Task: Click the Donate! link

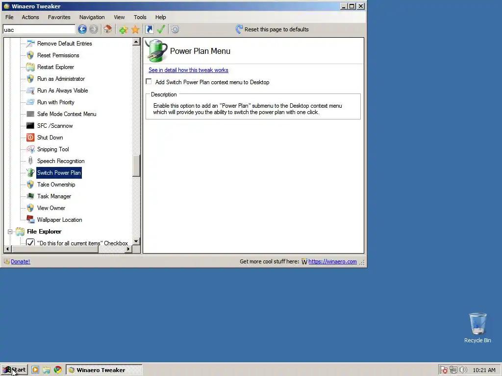Action: point(21,261)
